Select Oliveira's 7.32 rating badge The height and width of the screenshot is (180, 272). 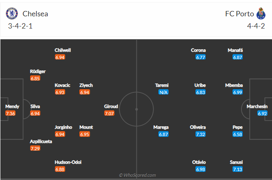pos(200,134)
